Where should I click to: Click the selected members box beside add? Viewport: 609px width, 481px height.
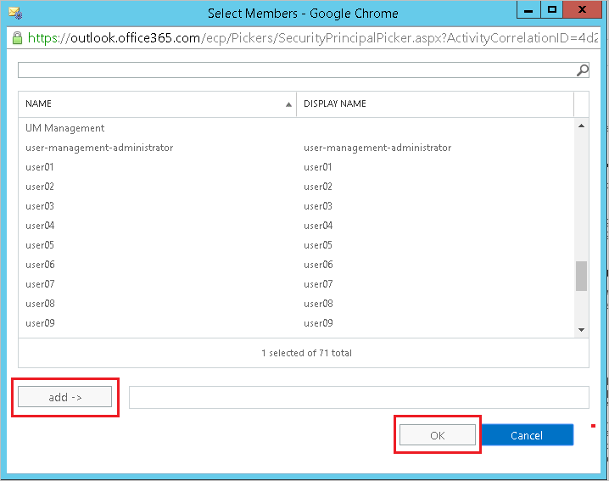pyautogui.click(x=358, y=397)
